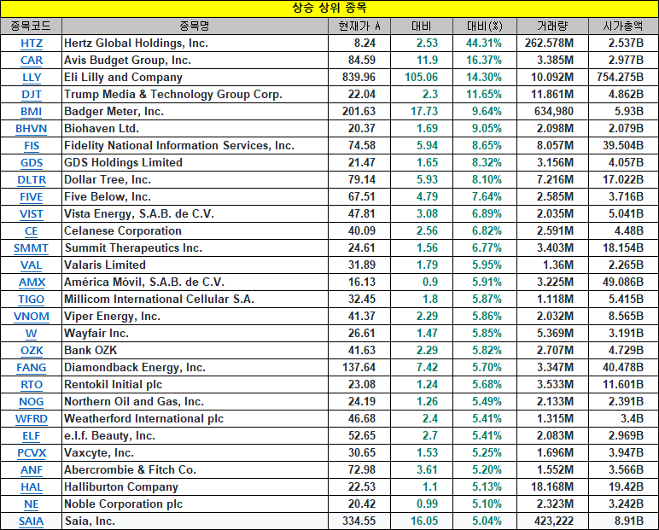Select the 634,980 volume cell
This screenshot has width=659, height=530.
click(552, 112)
